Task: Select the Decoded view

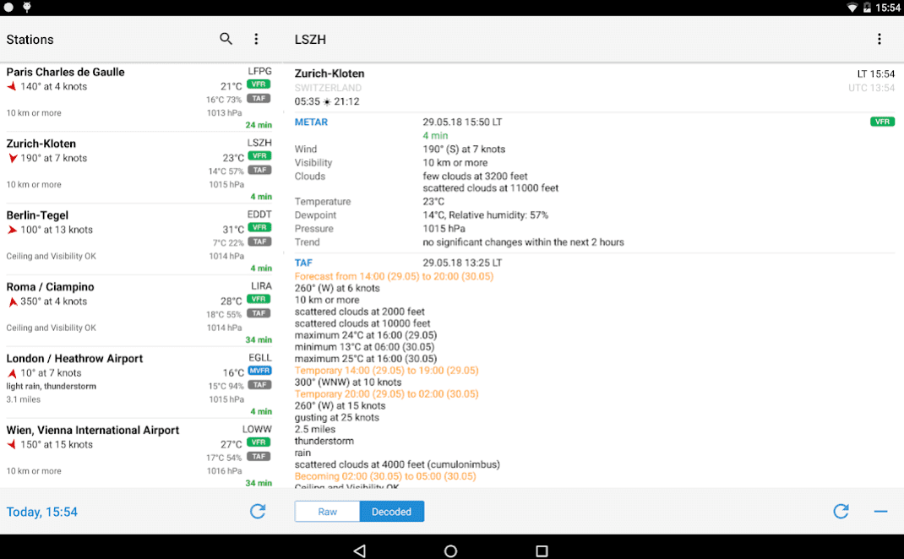Action: point(391,511)
